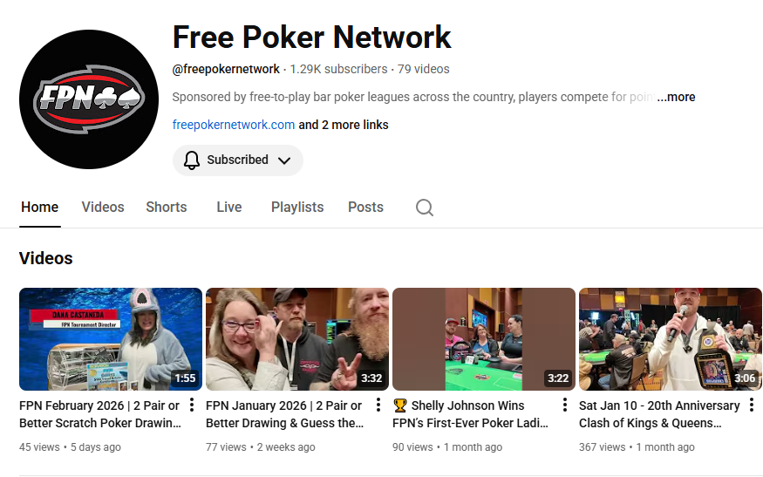Open options menu for FPN January 2026 video

tap(378, 405)
